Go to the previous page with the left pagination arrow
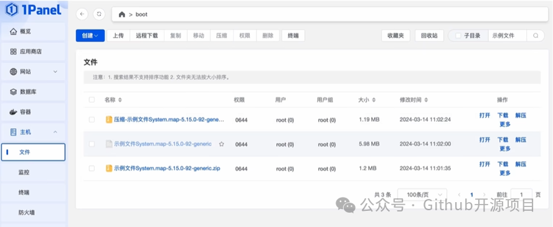Viewport: 553px width, 227px height. click(x=459, y=195)
